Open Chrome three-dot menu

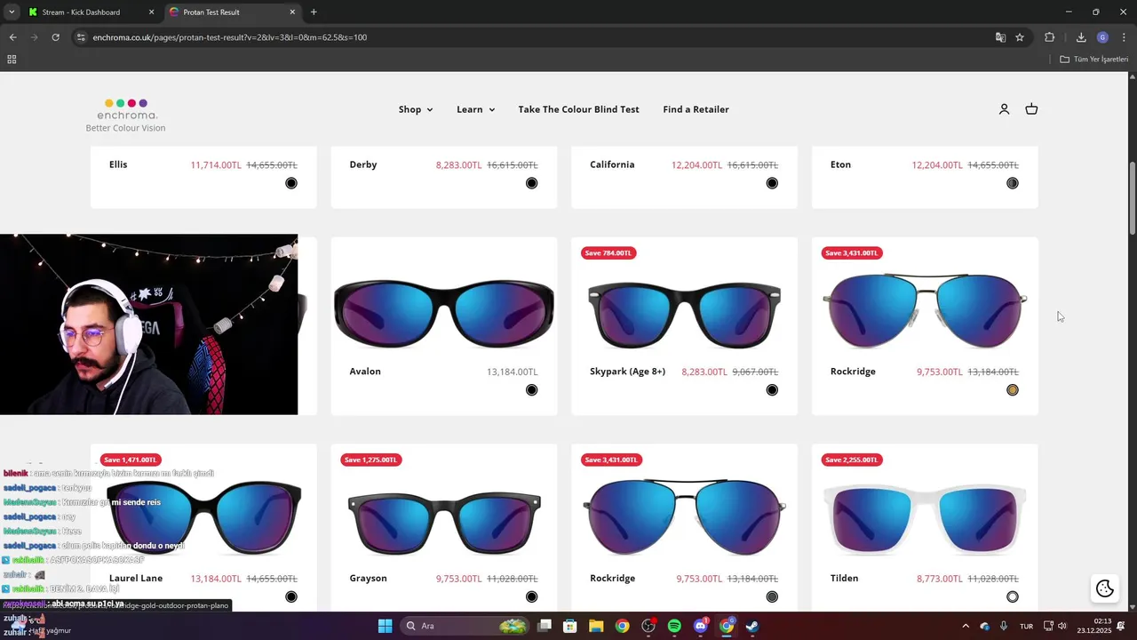(1123, 37)
